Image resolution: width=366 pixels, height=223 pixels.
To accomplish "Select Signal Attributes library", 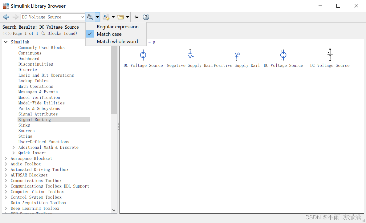I will [38, 114].
